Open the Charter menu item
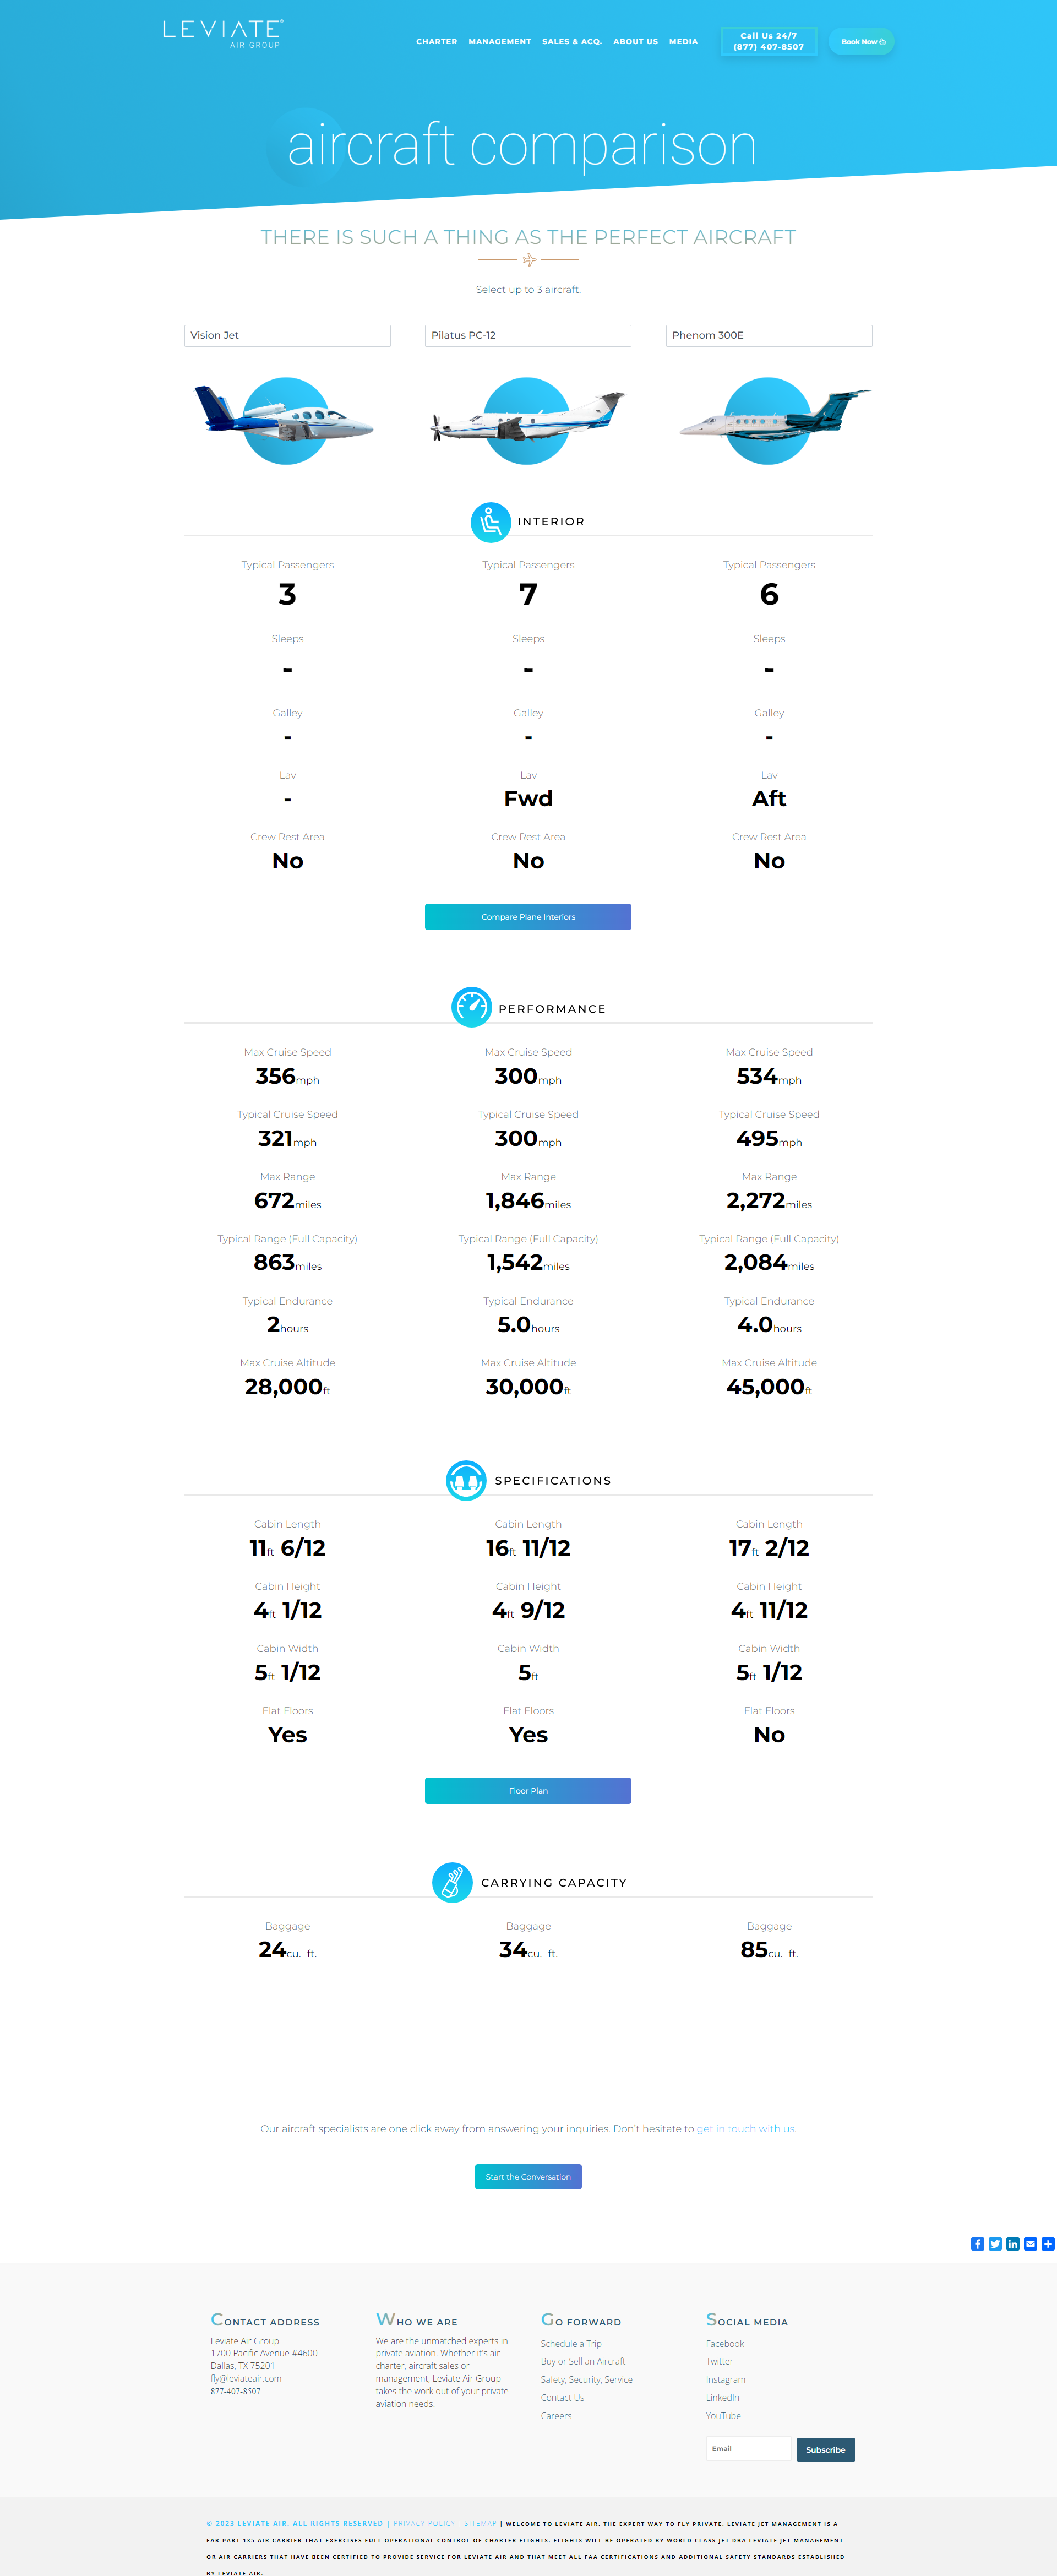This screenshot has height=2576, width=1057. (x=437, y=42)
